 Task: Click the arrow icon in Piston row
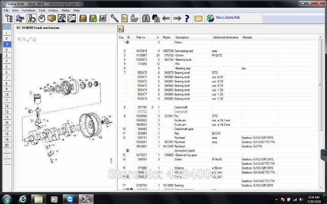pos(128,42)
